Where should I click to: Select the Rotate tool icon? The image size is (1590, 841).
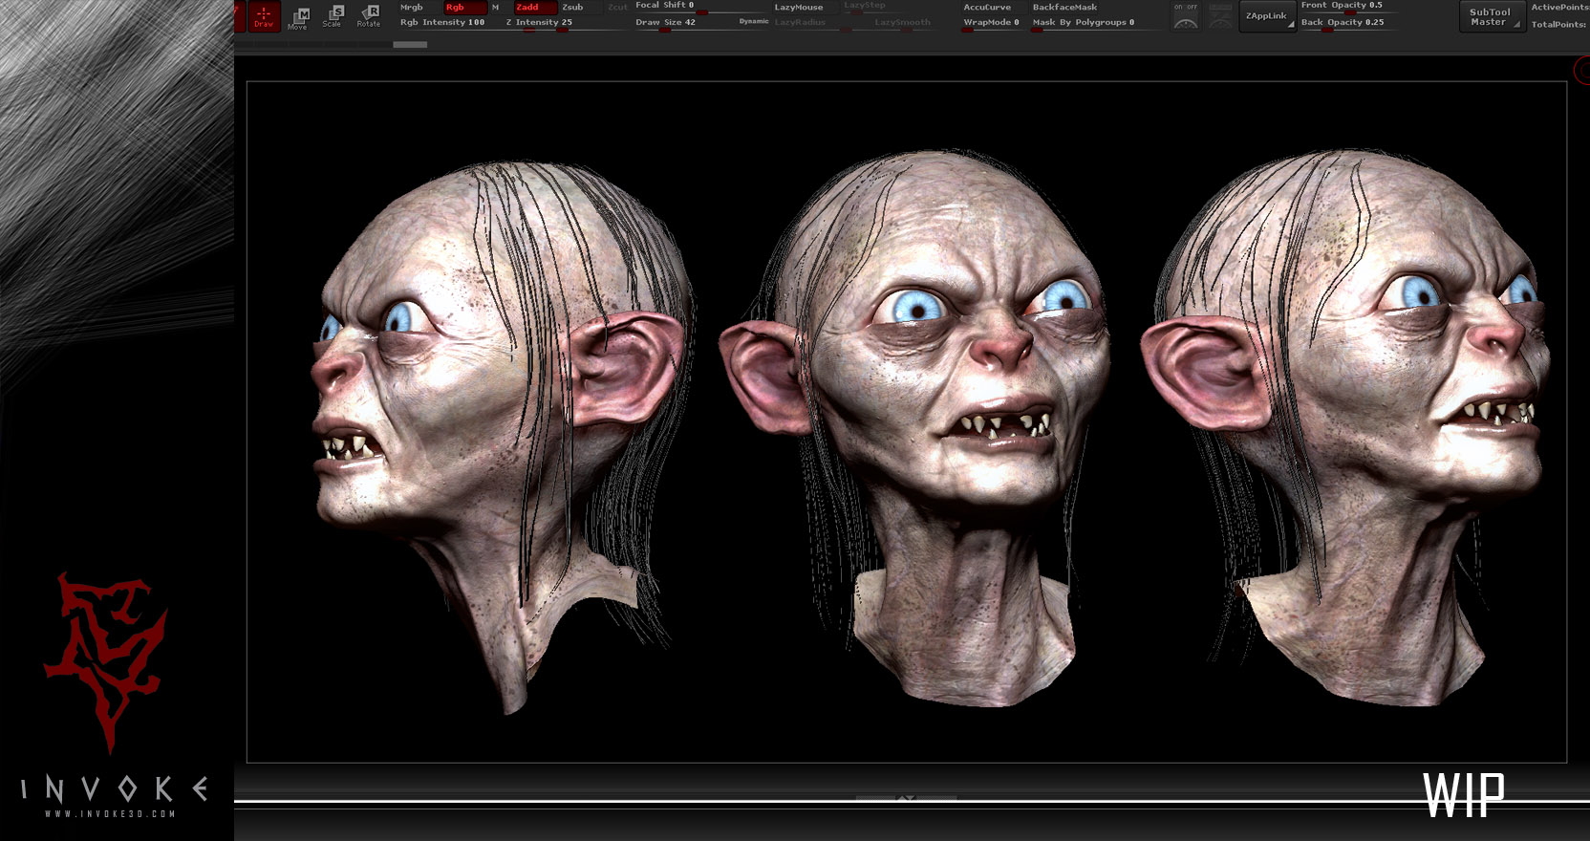click(369, 16)
